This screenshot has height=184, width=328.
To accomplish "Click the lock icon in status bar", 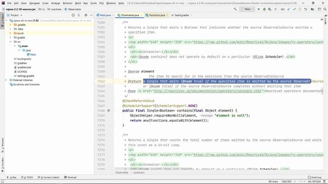I will [324, 182].
